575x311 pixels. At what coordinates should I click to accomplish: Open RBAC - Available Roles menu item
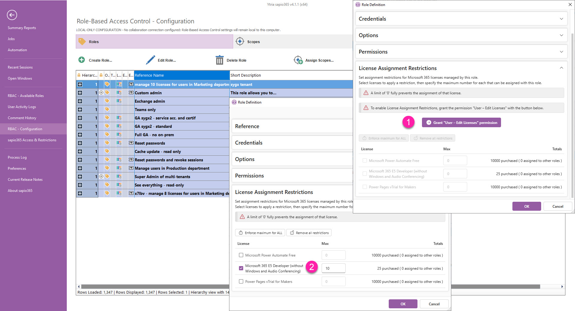(26, 96)
